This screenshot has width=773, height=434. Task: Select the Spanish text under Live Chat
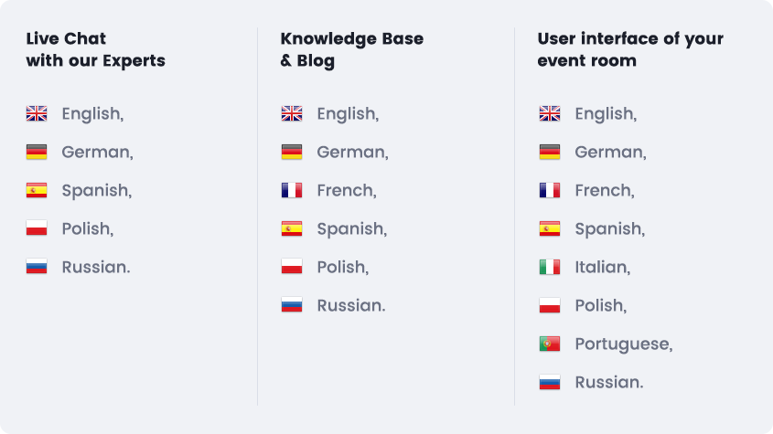97,191
